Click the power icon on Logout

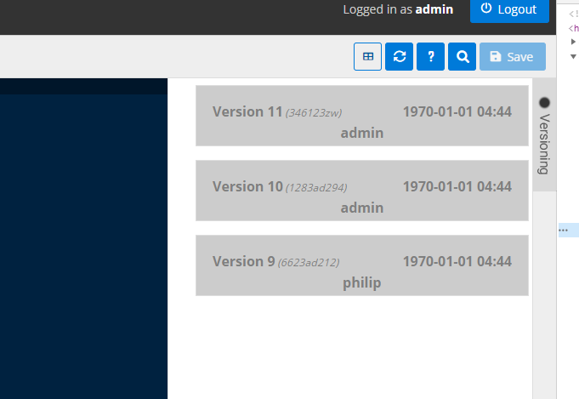pos(486,9)
